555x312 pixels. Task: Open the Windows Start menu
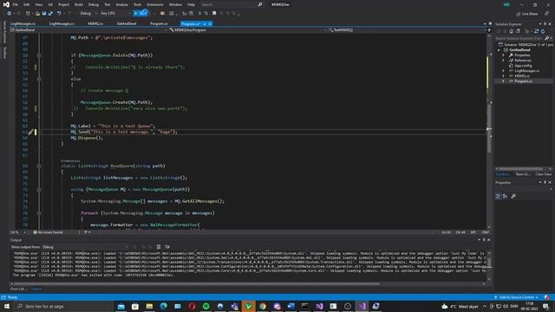7,306
